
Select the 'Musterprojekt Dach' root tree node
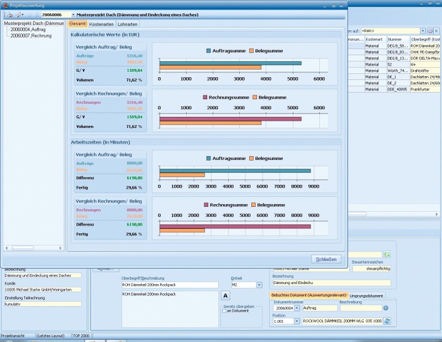tap(34, 23)
